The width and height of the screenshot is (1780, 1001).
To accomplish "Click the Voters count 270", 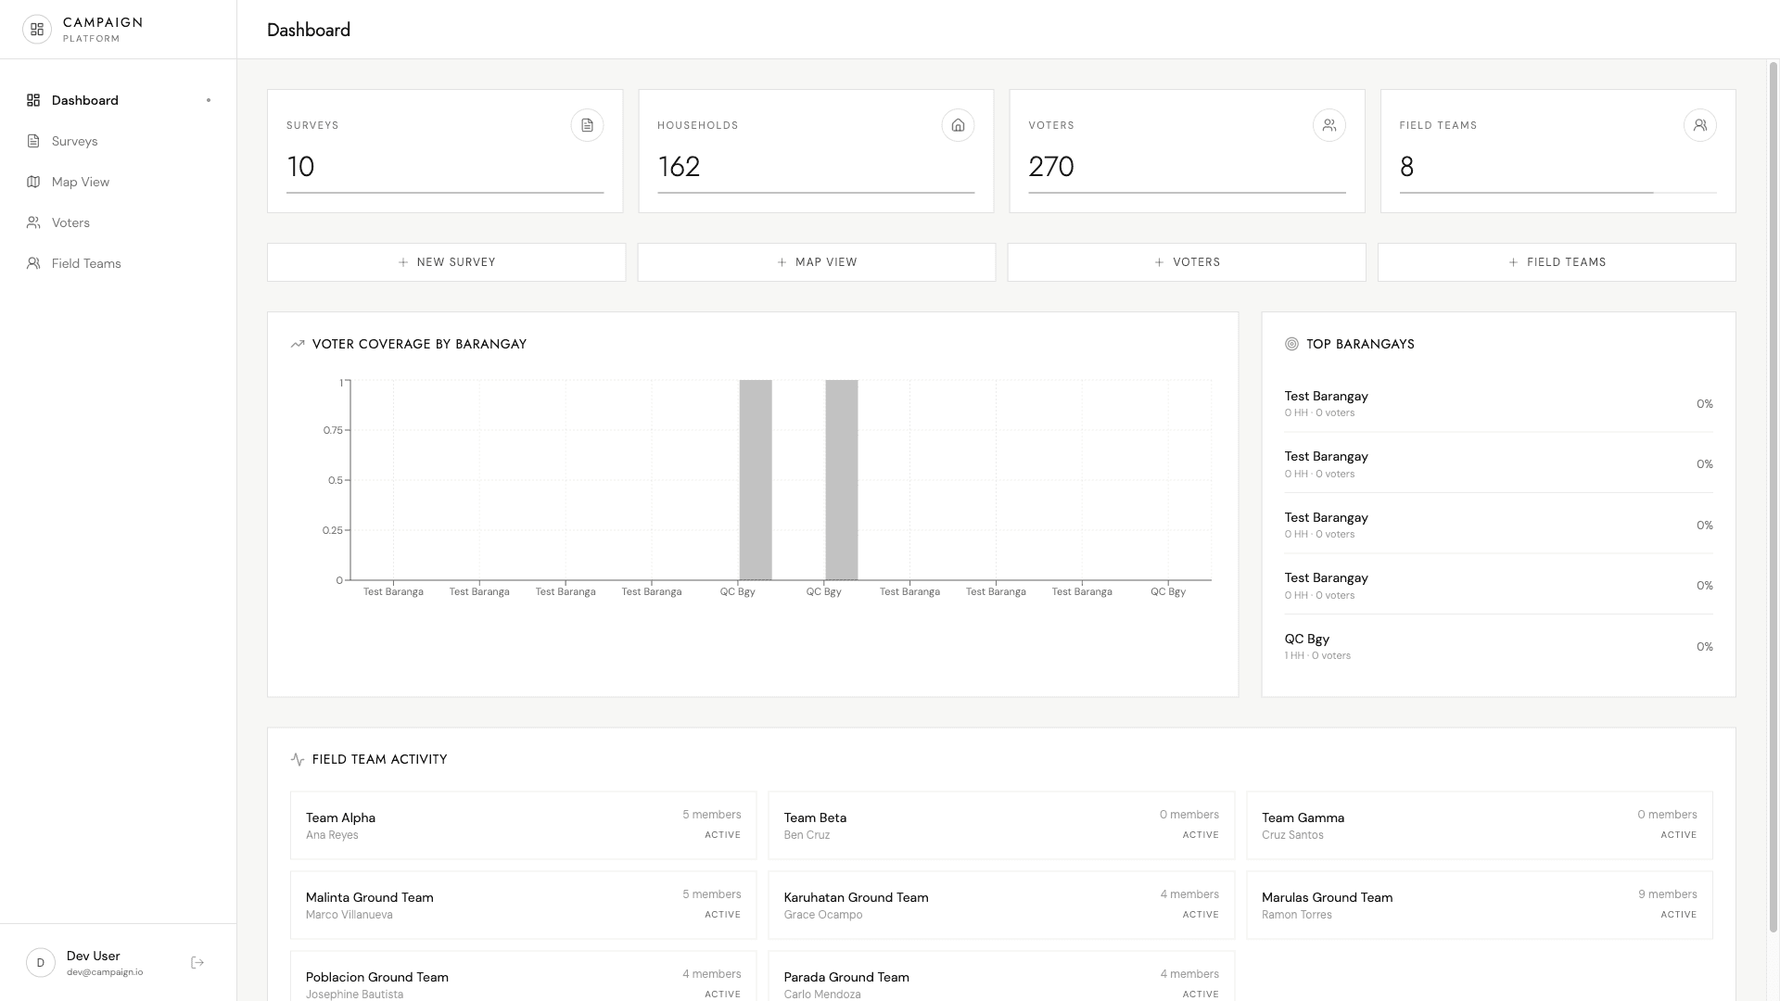I will coord(1051,167).
